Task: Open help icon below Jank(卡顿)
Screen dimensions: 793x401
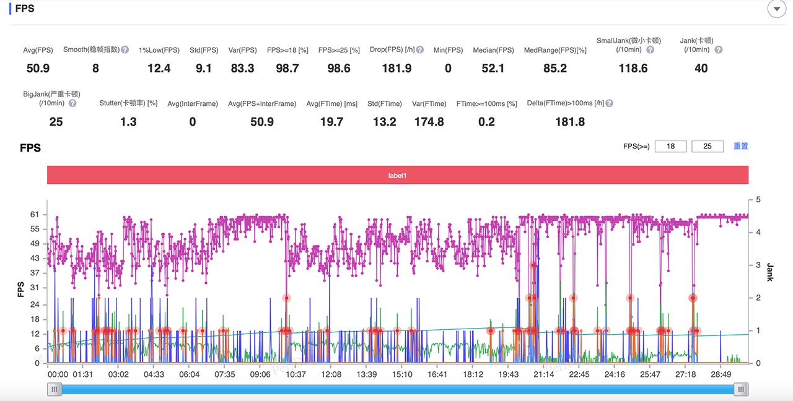Action: pyautogui.click(x=718, y=50)
